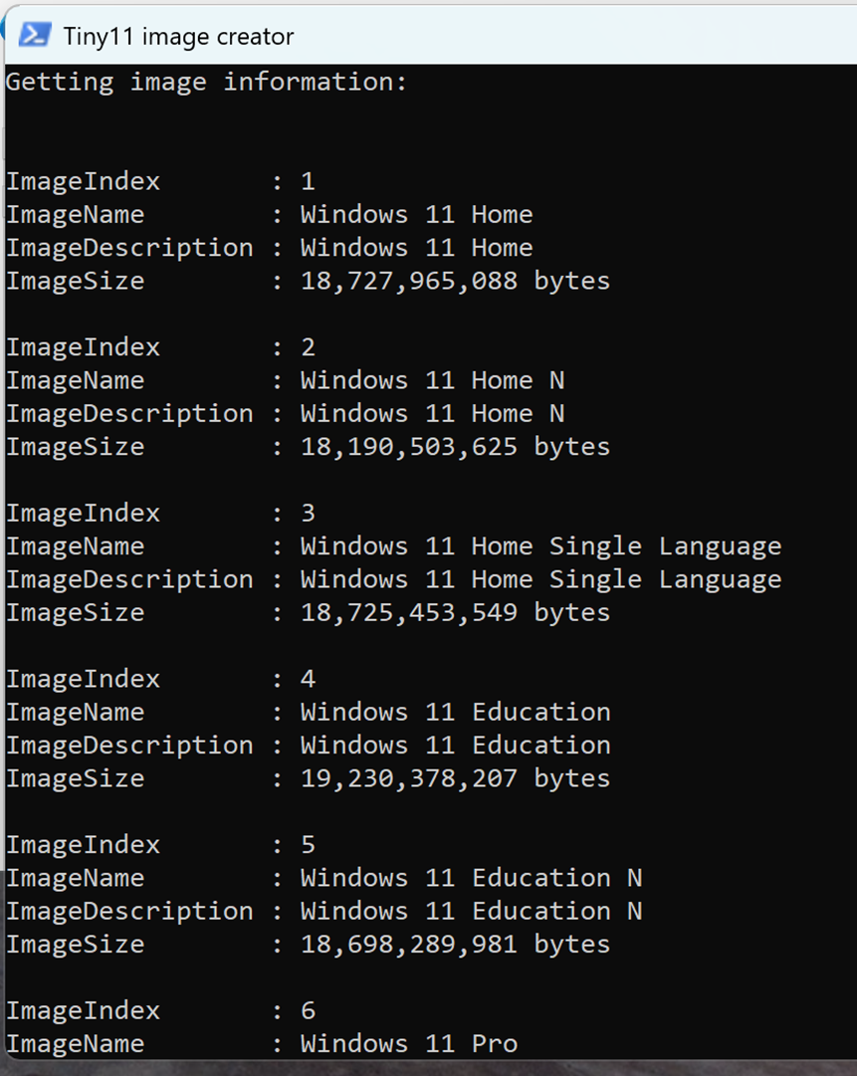857x1076 pixels.
Task: Click the ImageDescription "Windows 11 Home N" text
Action: tap(432, 413)
